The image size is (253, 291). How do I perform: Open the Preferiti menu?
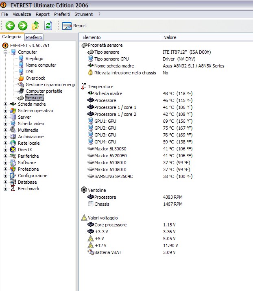click(62, 14)
